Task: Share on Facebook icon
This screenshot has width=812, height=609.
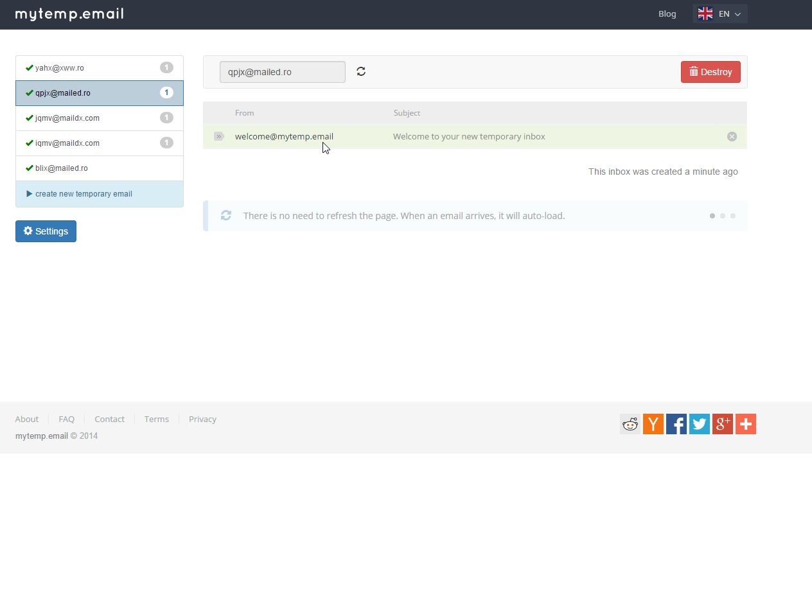Action: tap(676, 424)
